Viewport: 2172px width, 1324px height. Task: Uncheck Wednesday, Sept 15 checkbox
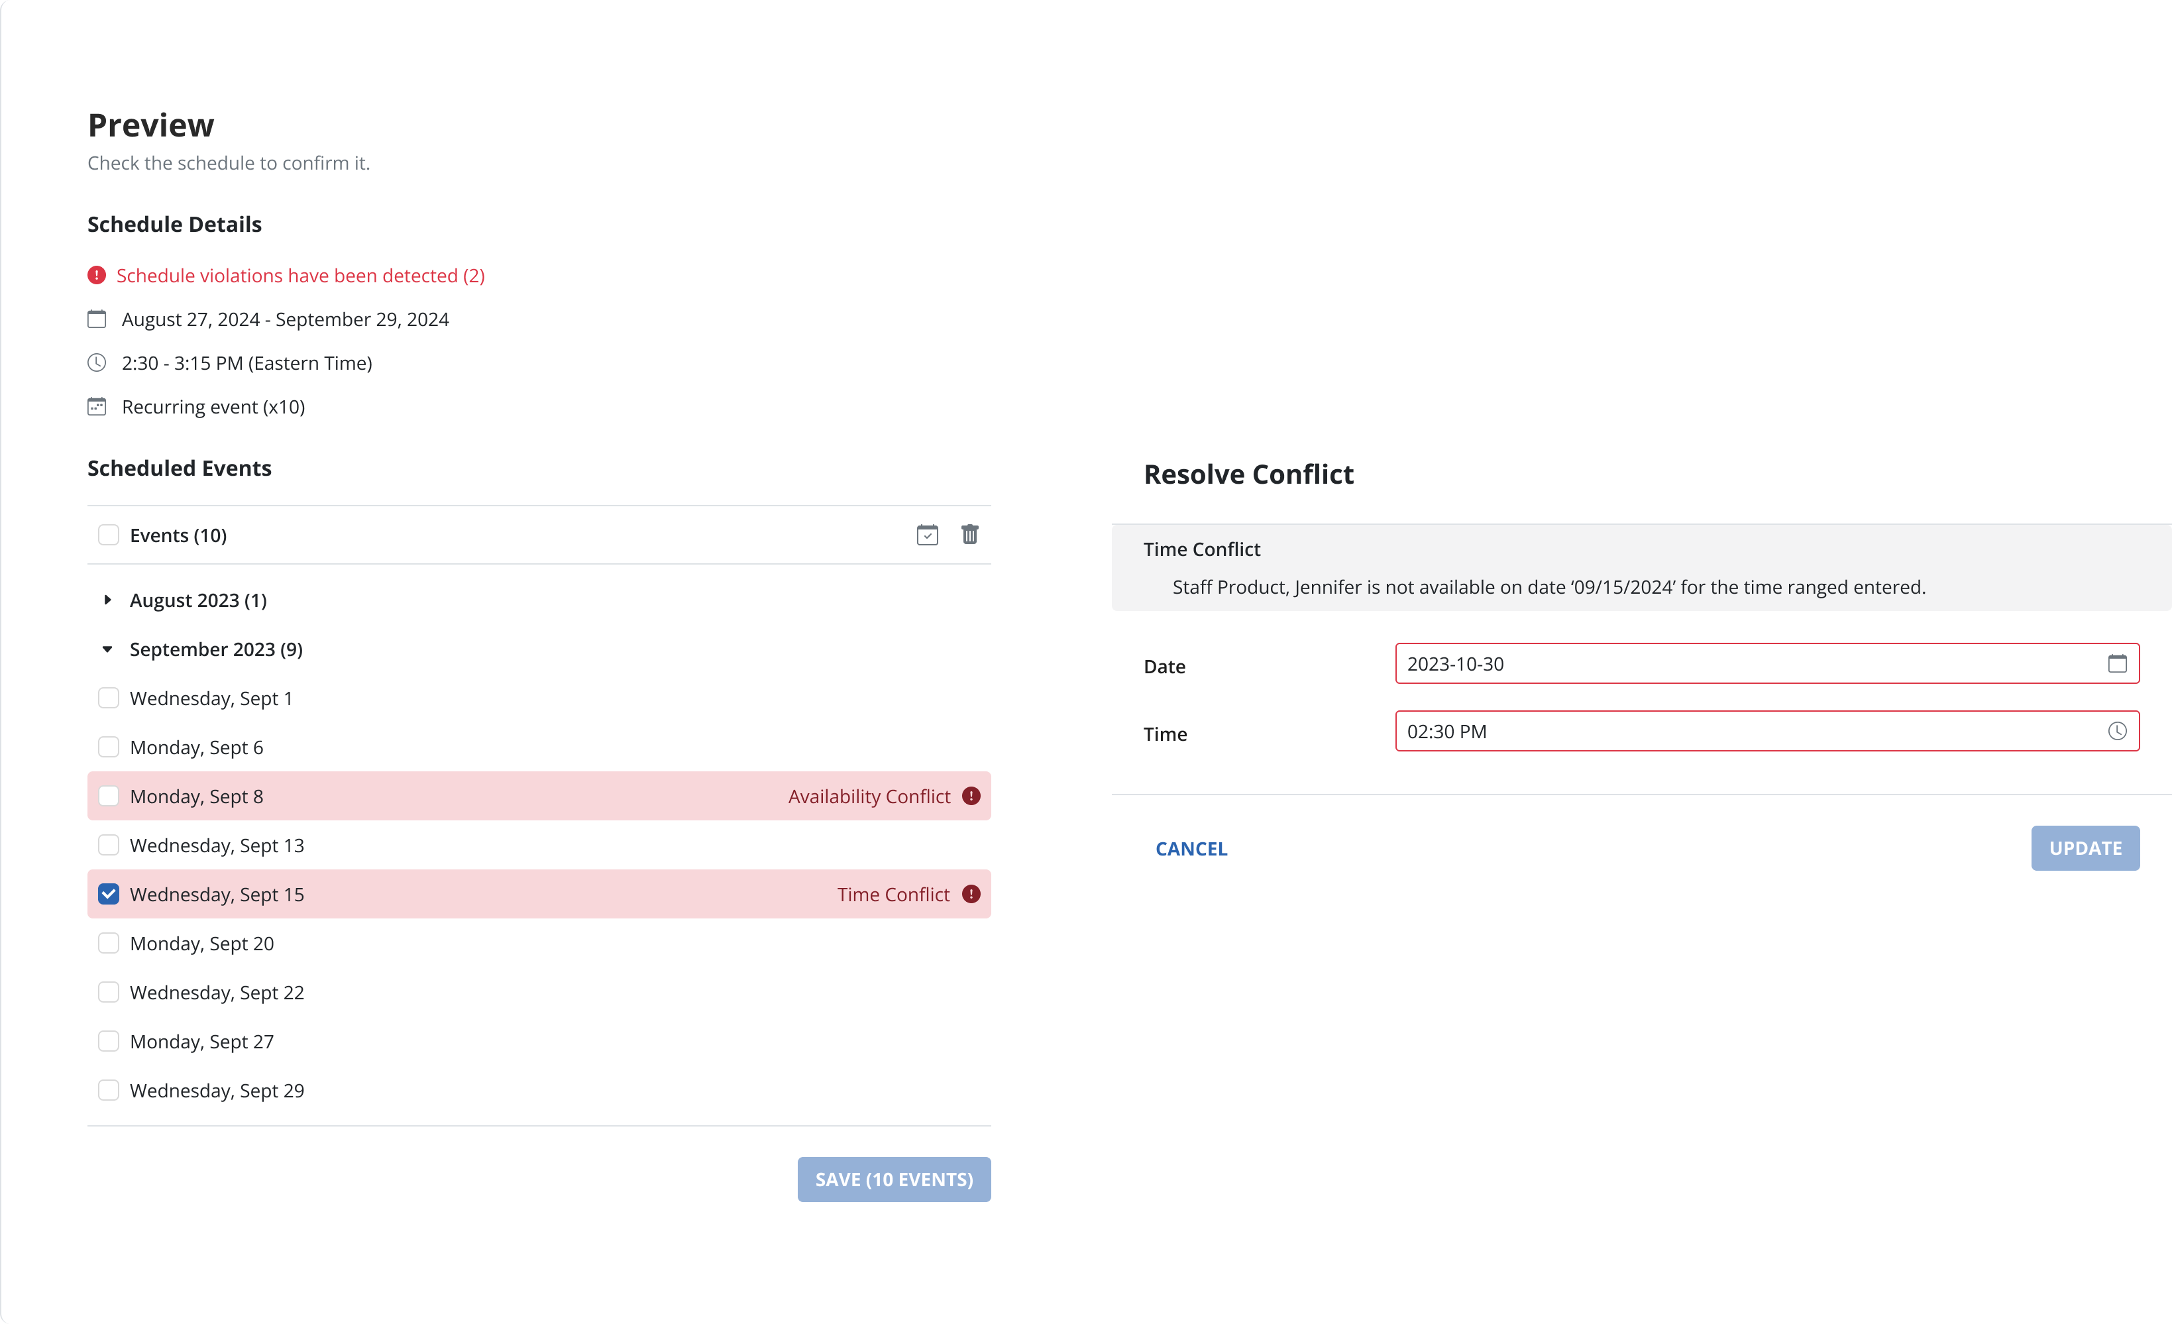tap(109, 895)
